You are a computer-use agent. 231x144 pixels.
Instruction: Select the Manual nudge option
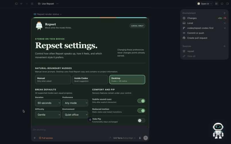53,79
